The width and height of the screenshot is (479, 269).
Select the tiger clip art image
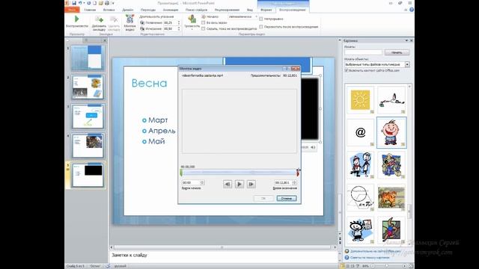(391, 198)
